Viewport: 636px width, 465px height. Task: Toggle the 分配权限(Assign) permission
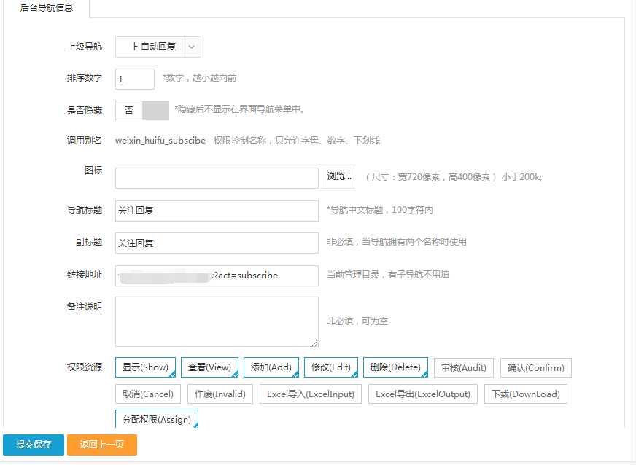(157, 419)
